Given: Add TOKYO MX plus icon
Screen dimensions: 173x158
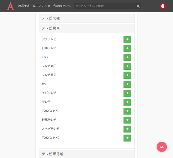Looking at the screenshot, I should [127, 111].
